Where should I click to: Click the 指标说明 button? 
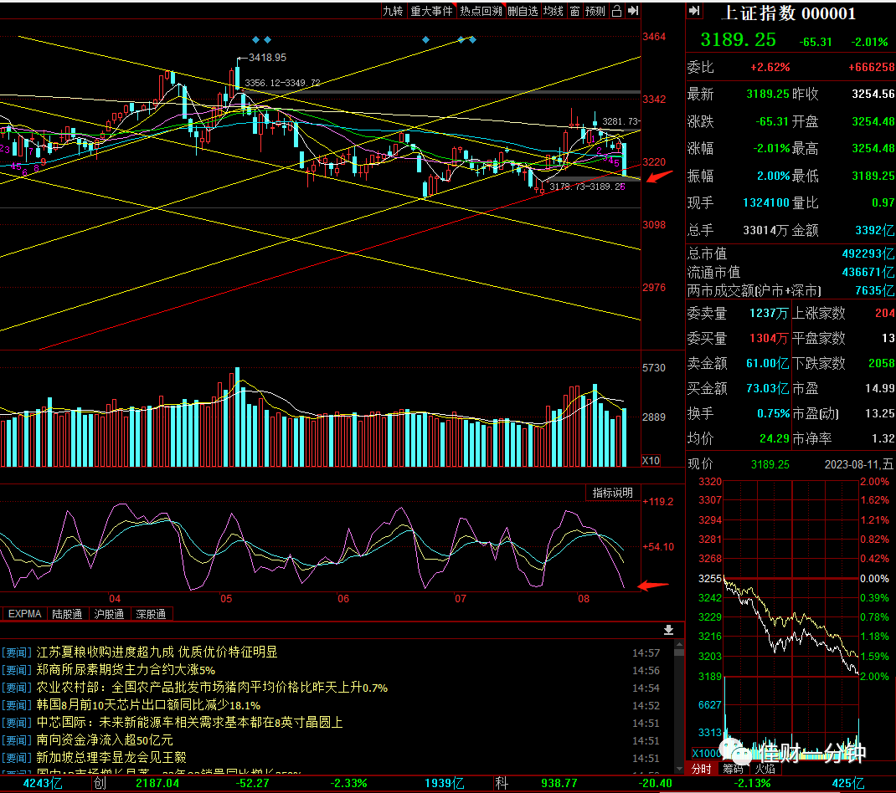(x=613, y=493)
